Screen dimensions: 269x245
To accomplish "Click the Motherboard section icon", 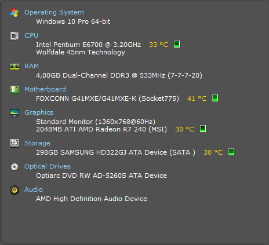I will coord(14,90).
